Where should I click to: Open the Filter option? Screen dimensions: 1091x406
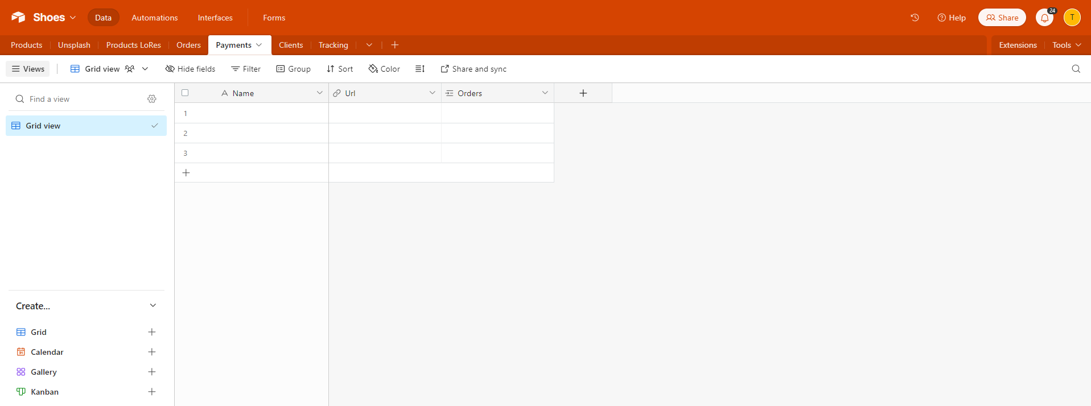click(246, 69)
